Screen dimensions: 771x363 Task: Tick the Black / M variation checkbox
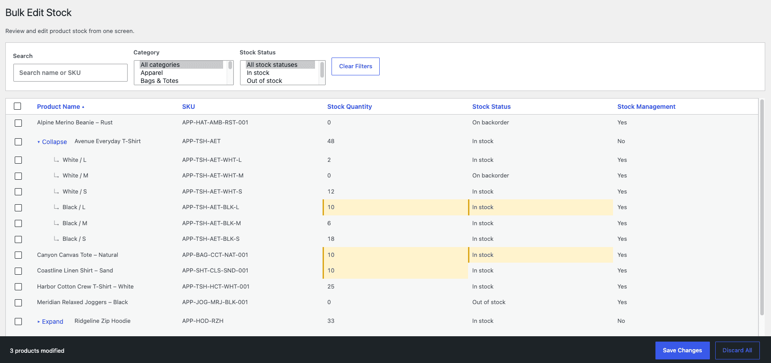pos(18,223)
